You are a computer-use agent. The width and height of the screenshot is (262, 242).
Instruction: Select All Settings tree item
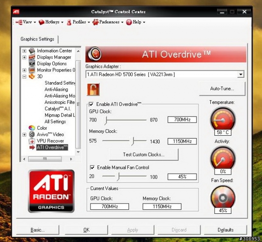[55, 121]
